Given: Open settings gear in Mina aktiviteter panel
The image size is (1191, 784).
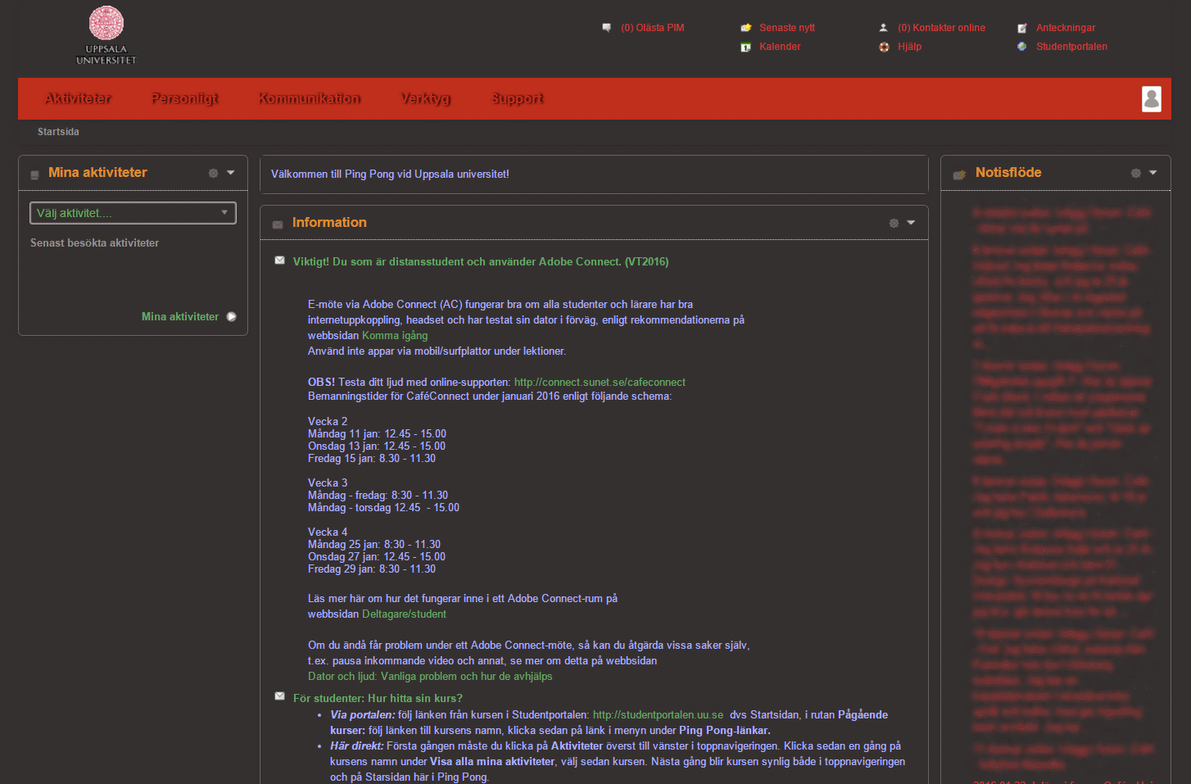Looking at the screenshot, I should click(213, 173).
